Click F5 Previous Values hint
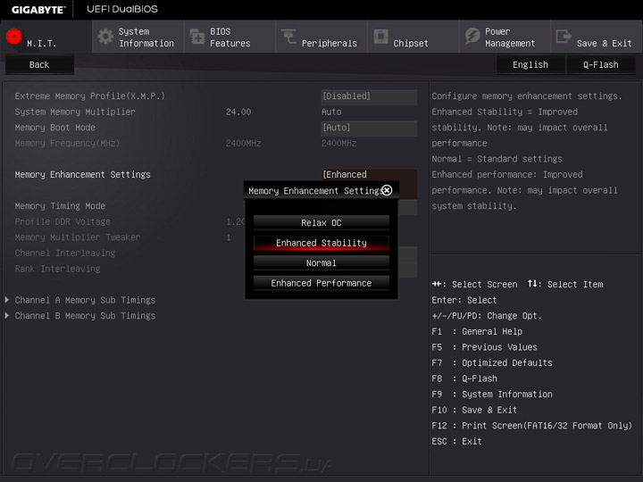 (x=484, y=347)
